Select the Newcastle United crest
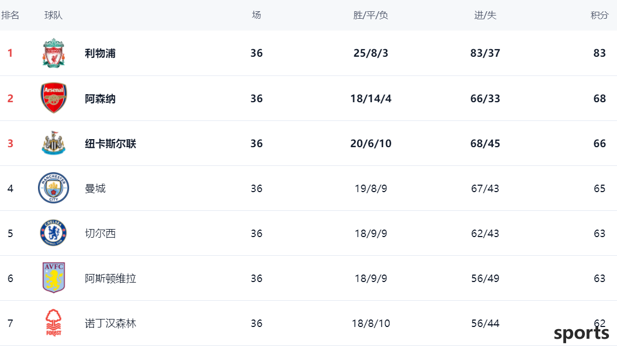Image resolution: width=617 pixels, height=350 pixels. click(x=54, y=143)
